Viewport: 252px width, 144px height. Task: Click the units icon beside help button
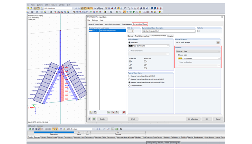click(x=94, y=119)
